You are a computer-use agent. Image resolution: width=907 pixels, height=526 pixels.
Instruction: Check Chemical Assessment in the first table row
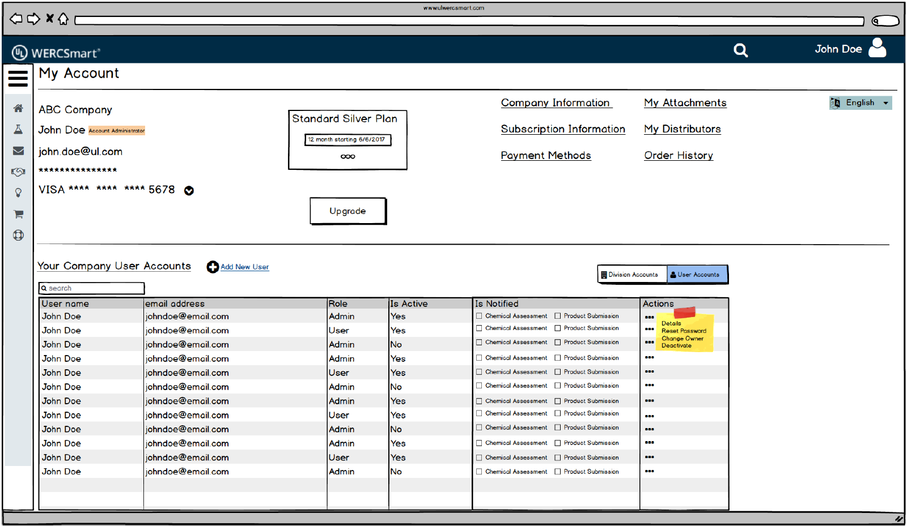[480, 316]
